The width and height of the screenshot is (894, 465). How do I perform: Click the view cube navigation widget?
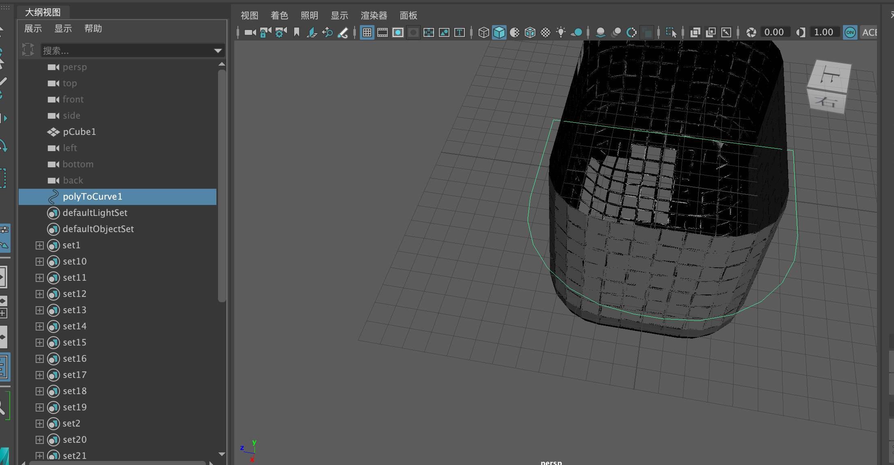(x=828, y=86)
